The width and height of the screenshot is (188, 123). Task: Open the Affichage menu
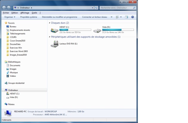[x=25, y=13]
